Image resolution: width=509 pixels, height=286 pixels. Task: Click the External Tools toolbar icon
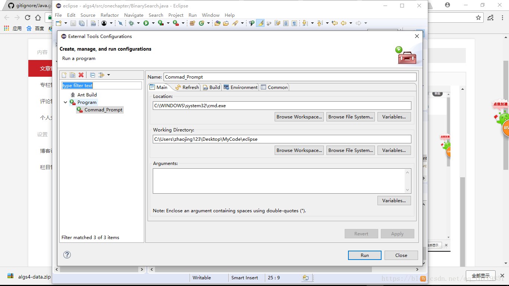click(176, 23)
